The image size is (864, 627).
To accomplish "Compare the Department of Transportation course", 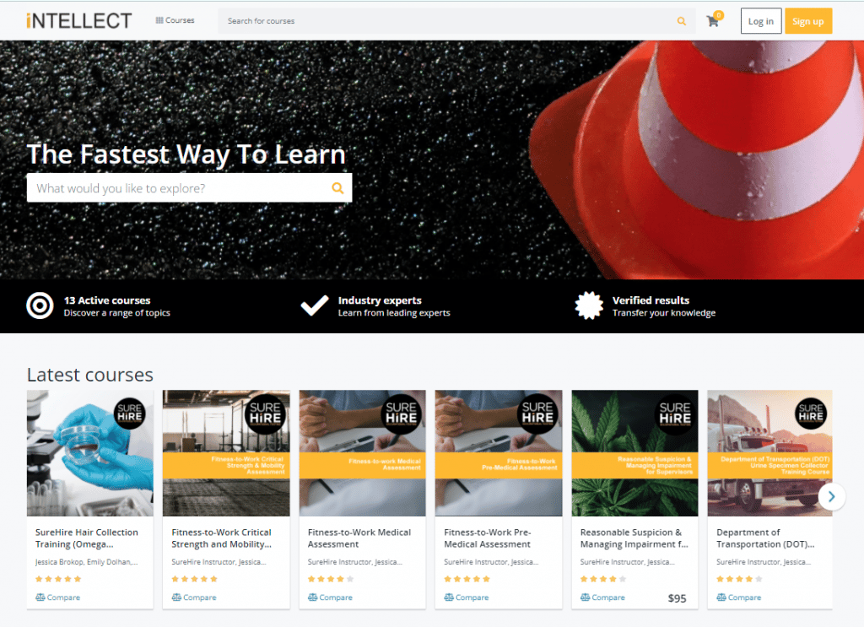I will point(738,597).
